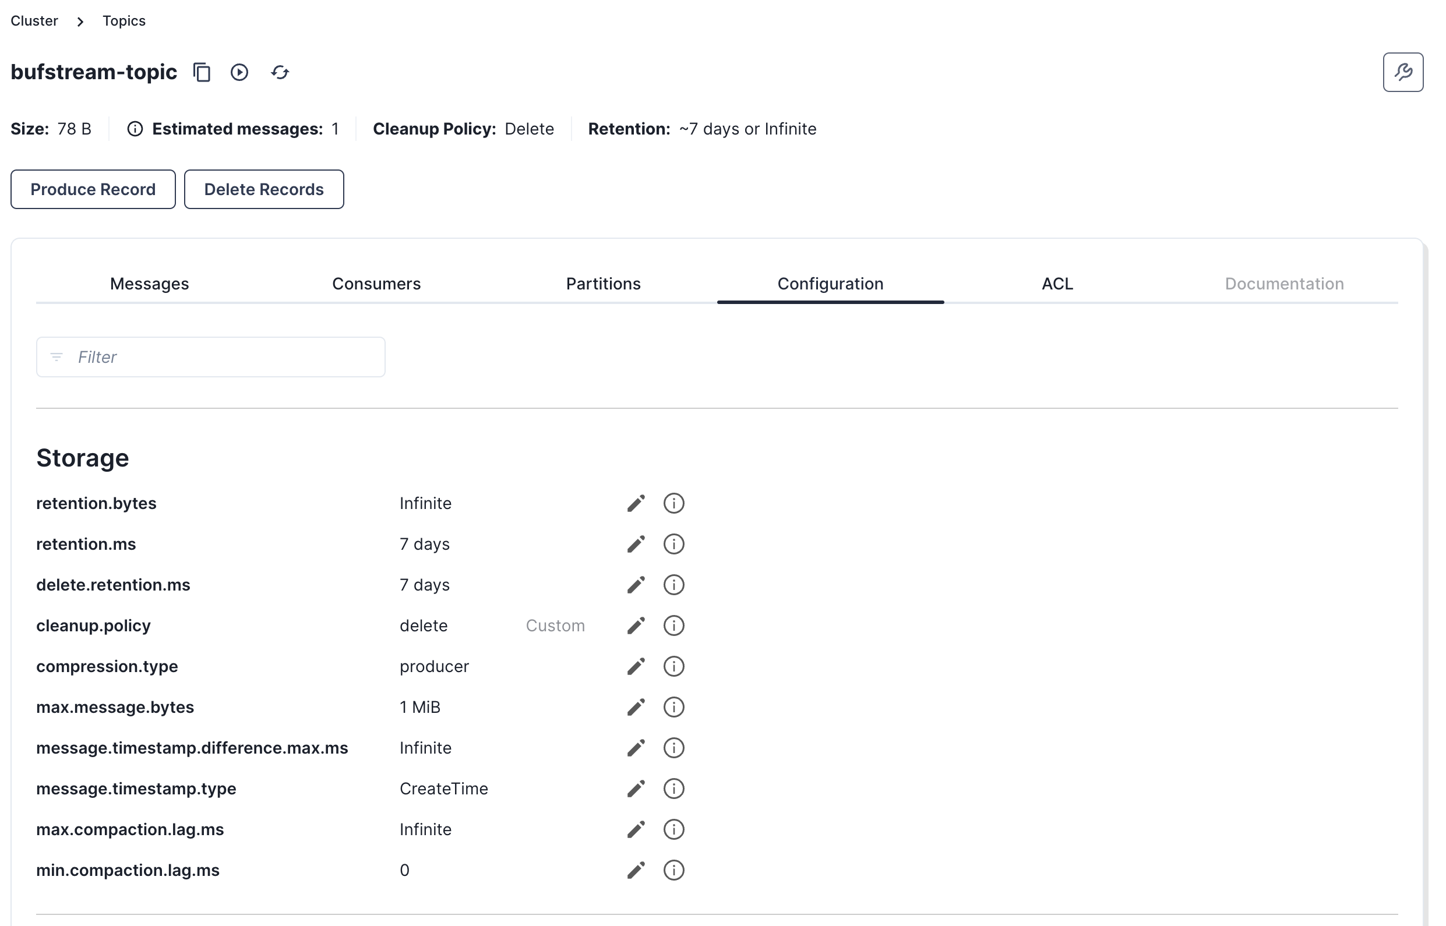
Task: Show info for cleanup.policy
Action: pos(673,625)
